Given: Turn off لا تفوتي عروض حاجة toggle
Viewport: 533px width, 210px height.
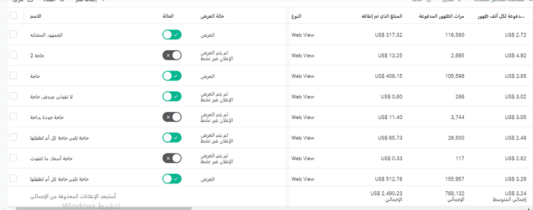Looking at the screenshot, I should 172,96.
